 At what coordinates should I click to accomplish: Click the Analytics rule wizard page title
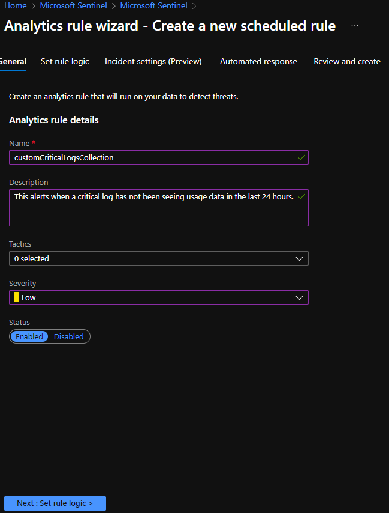[170, 26]
